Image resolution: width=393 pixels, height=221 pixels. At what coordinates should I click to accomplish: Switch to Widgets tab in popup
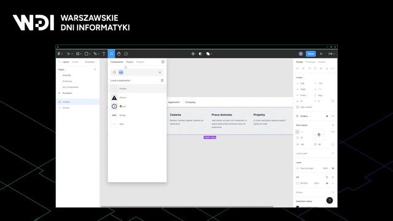coord(141,62)
